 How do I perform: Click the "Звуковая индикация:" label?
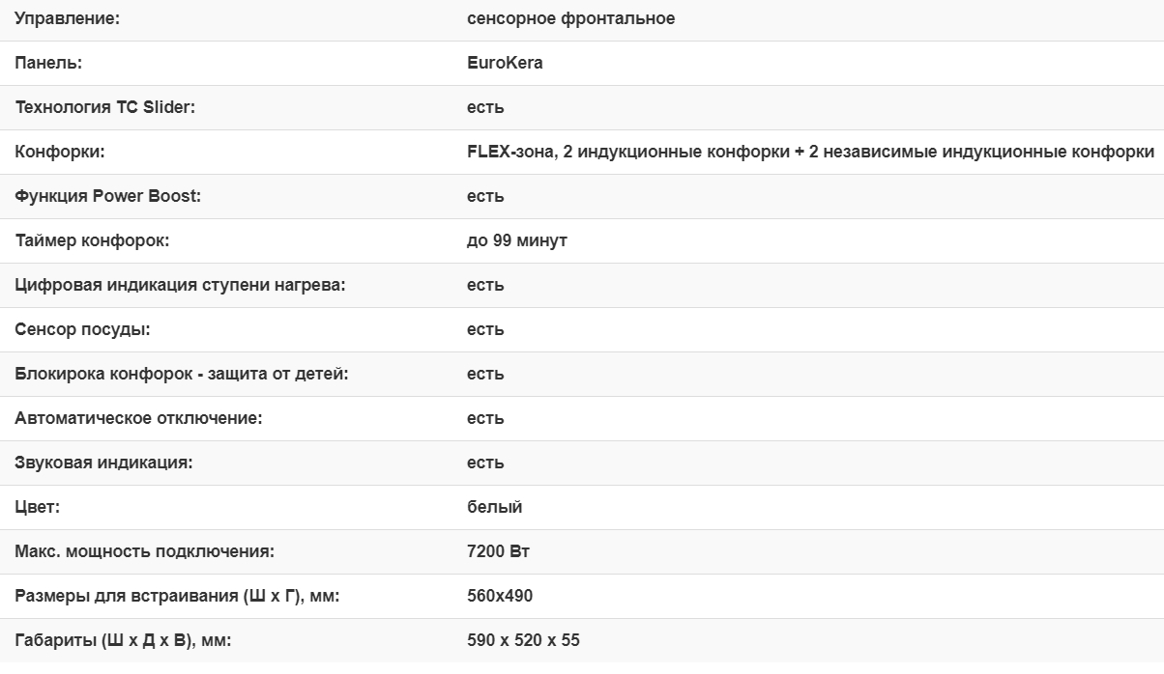click(104, 463)
